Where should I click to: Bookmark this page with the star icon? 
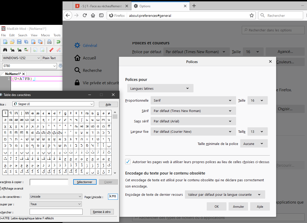pos(251,16)
